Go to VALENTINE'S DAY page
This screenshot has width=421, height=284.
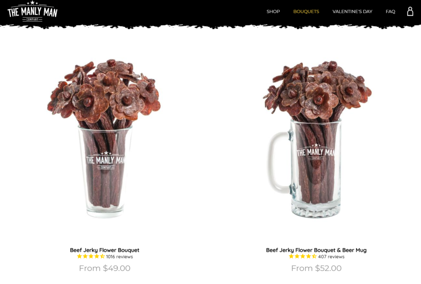click(352, 11)
